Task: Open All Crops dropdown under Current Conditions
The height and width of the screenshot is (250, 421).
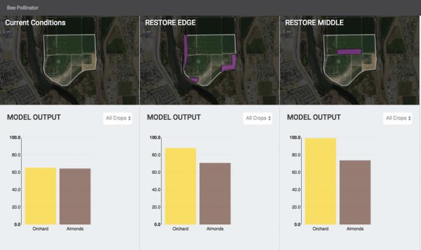Action: tap(118, 118)
